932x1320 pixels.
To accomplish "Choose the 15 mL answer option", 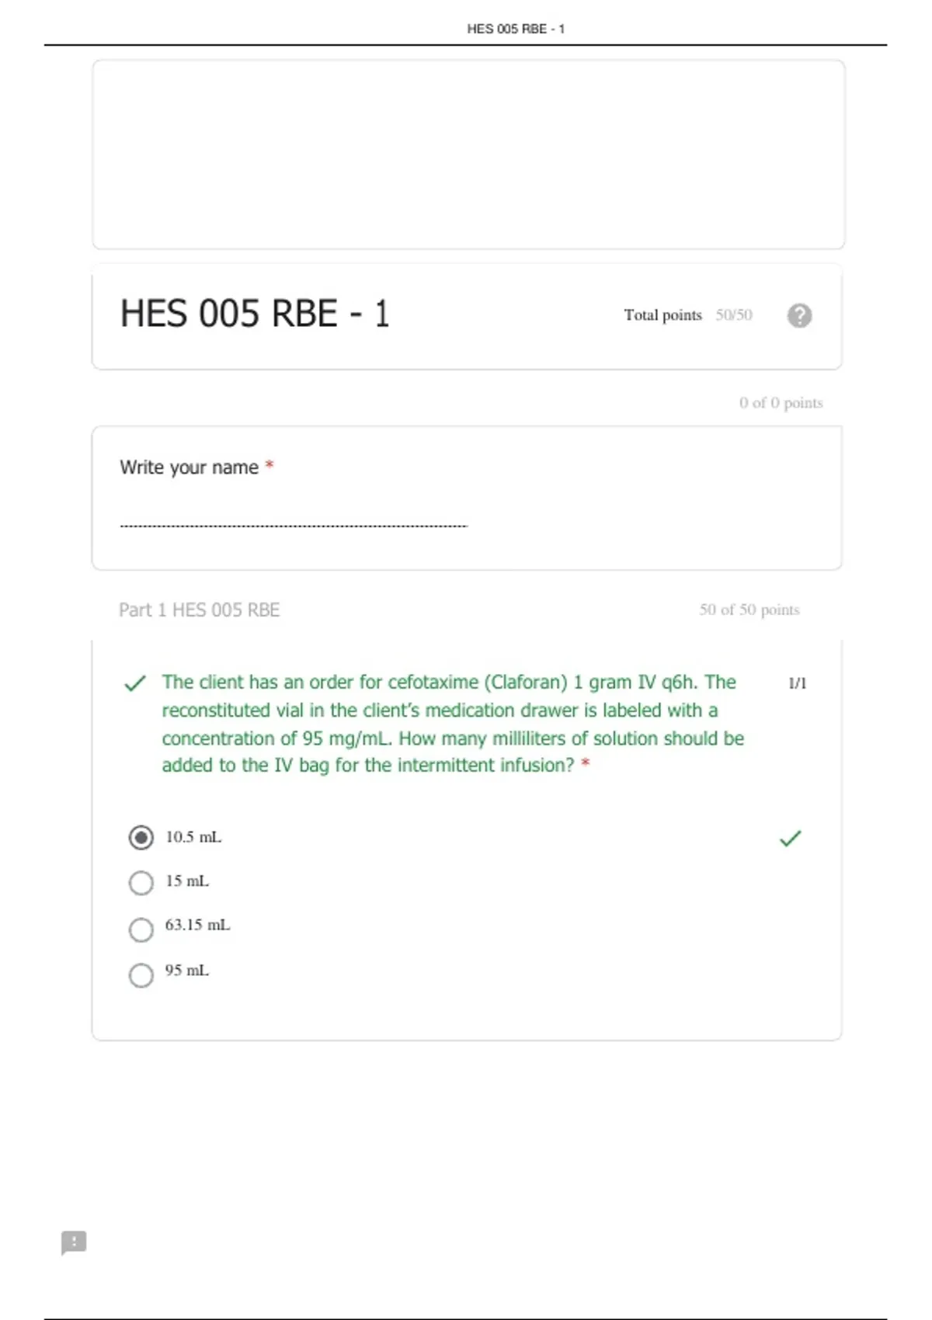I will 141,882.
